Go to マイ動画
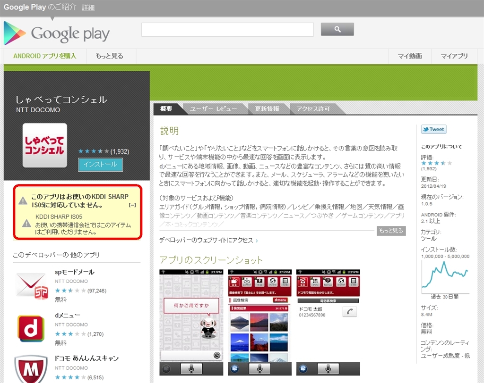Image resolution: width=484 pixels, height=383 pixels. coord(410,56)
